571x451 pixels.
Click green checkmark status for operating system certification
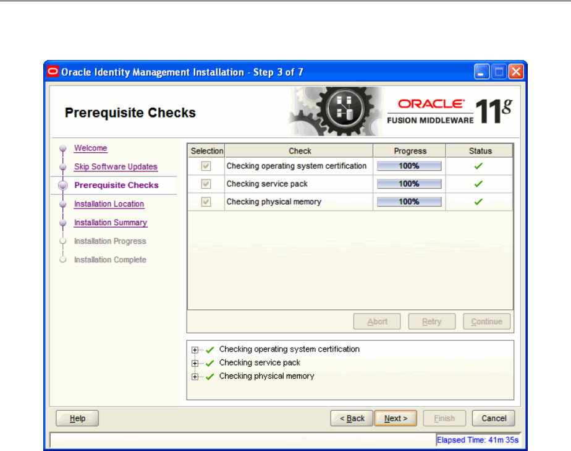click(478, 166)
